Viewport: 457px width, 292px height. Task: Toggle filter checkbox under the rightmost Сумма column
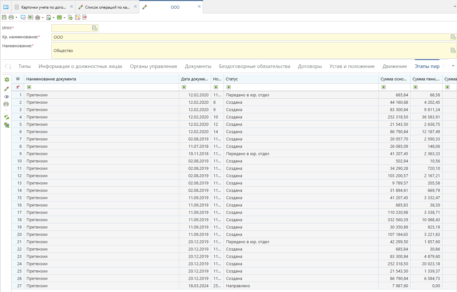tap(447, 87)
